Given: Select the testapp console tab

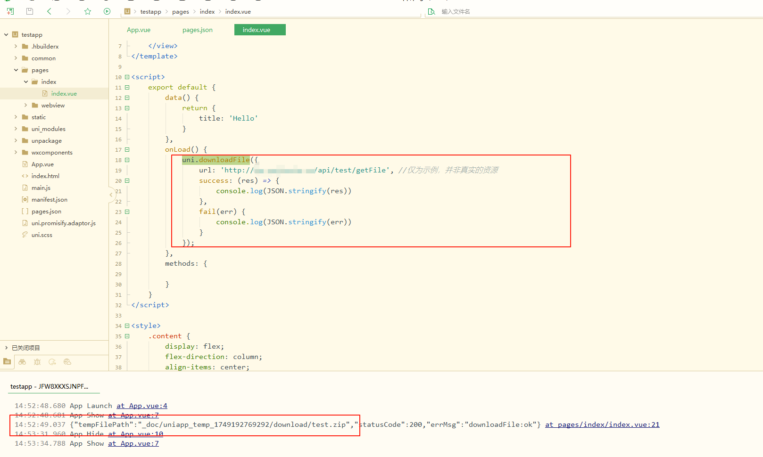Looking at the screenshot, I should (50, 386).
